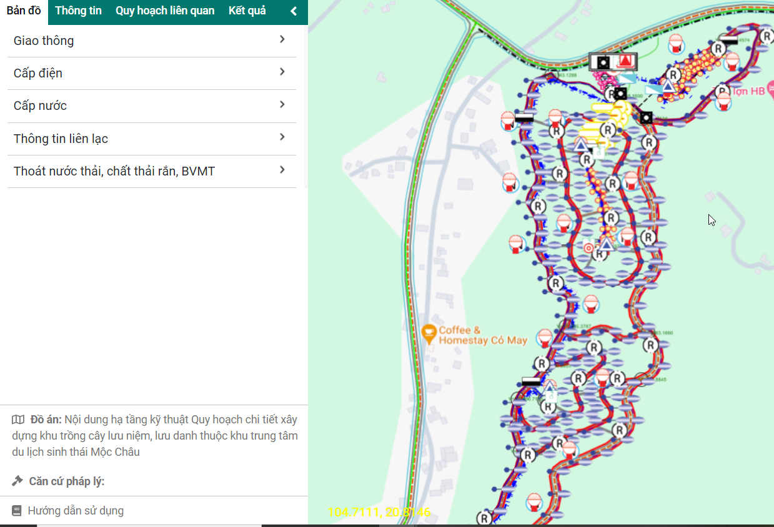Select the Bản đồ tab
Image resolution: width=774 pixels, height=527 pixels.
24,11
